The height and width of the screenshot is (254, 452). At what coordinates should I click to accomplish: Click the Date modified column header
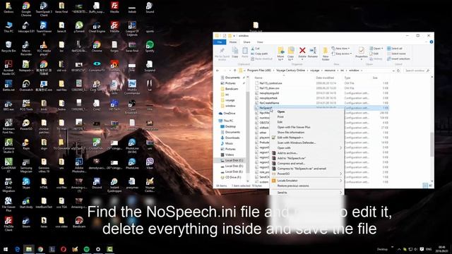tap(325, 78)
